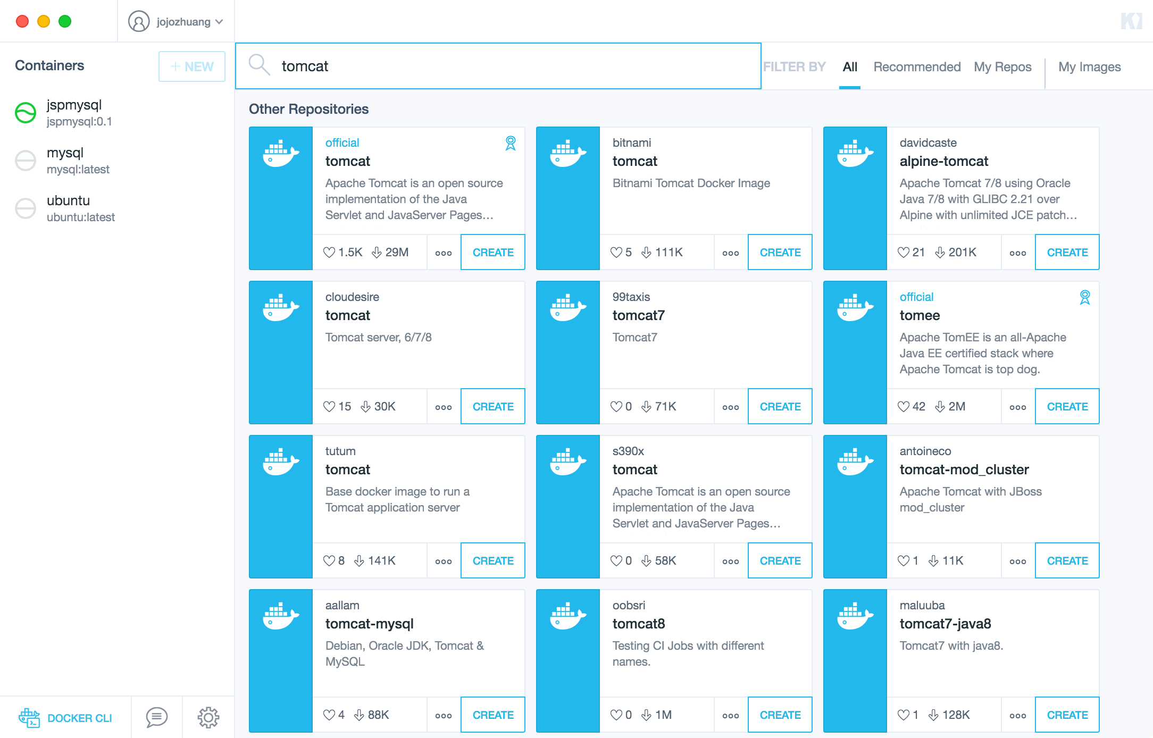Switch to the Recommended filter tab
1153x738 pixels.
[917, 67]
